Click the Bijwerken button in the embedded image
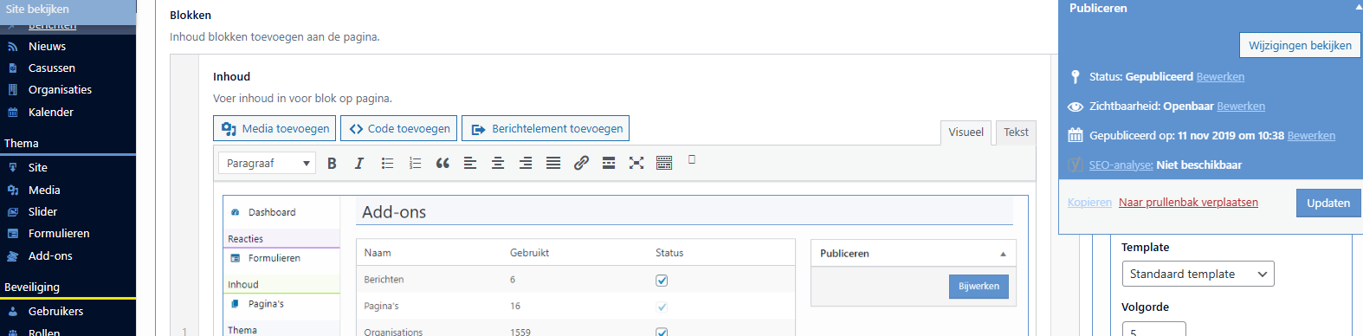The height and width of the screenshot is (336, 1363). point(979,286)
